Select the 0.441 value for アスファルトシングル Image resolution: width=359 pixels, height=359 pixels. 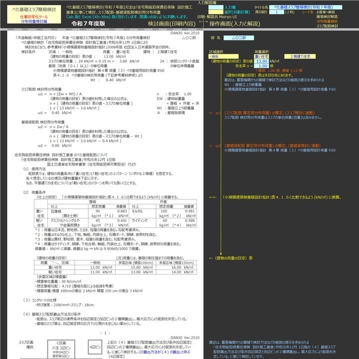click(122, 221)
